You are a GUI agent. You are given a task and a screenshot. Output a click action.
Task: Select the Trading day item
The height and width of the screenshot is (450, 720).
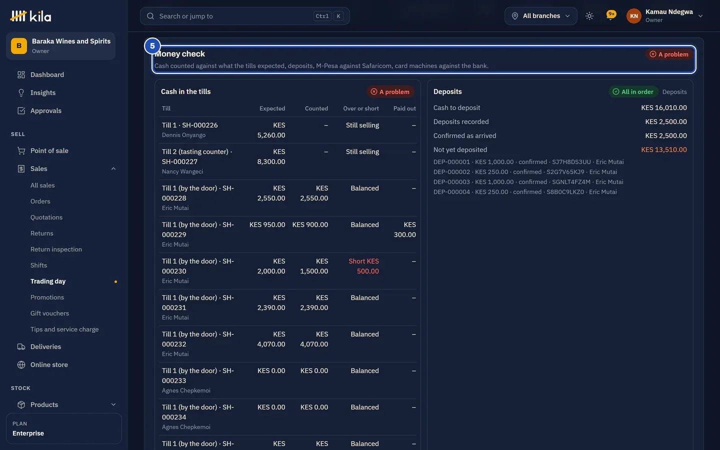(48, 281)
